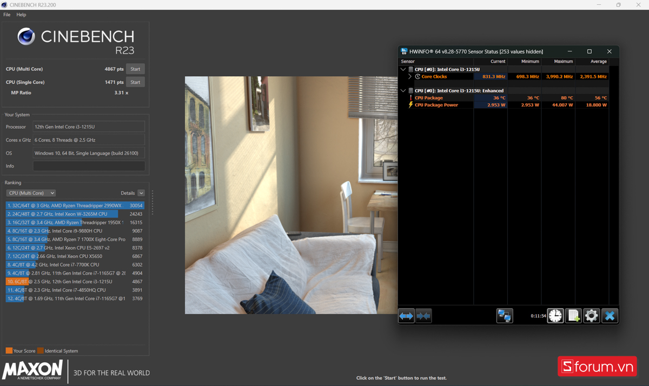Click chip icon beside CPU [#0] Enhanced
The width and height of the screenshot is (649, 386).
(x=411, y=91)
